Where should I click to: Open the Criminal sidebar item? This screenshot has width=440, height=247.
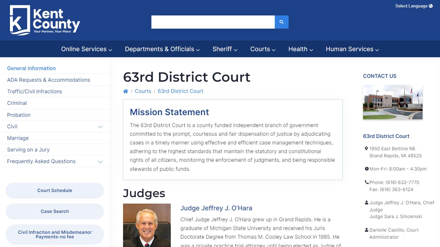point(17,103)
